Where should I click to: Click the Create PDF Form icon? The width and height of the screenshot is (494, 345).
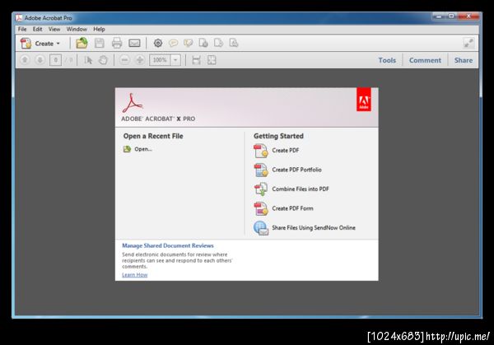point(261,208)
